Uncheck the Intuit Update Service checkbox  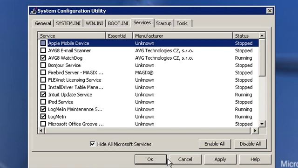(x=43, y=94)
